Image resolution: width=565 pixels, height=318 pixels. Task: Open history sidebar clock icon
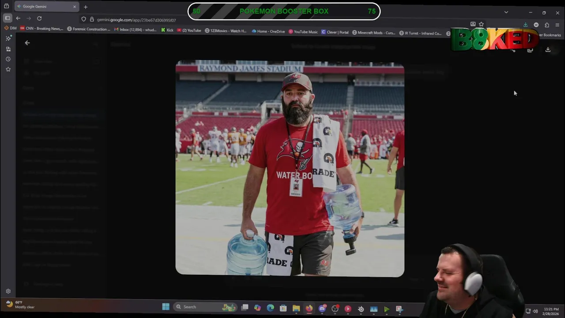point(8,59)
